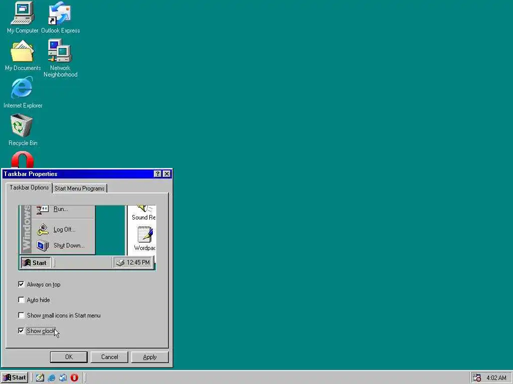
Task: Select the Taskbar Options tab
Action: pyautogui.click(x=29, y=187)
